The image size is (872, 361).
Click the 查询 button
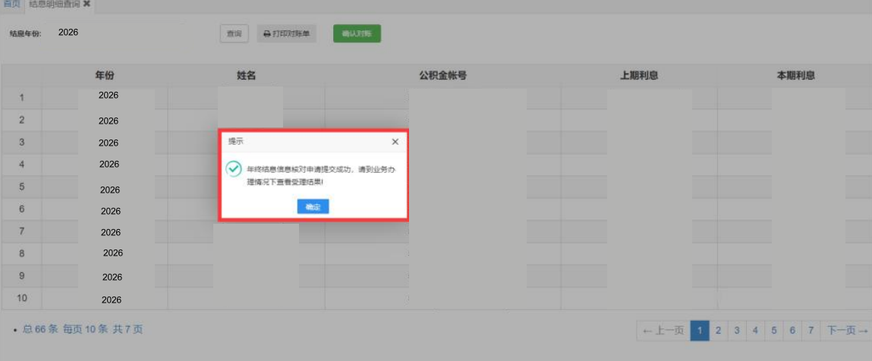pyautogui.click(x=235, y=34)
